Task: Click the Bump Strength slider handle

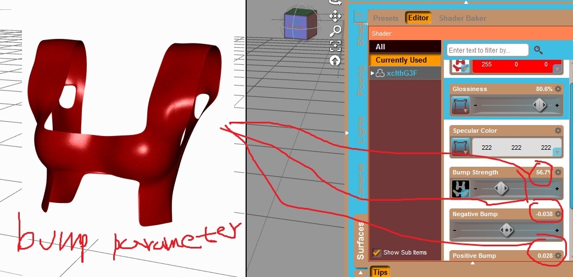Action: (501, 189)
